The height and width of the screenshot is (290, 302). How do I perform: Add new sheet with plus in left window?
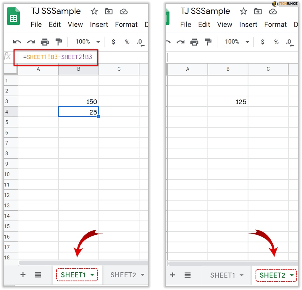coord(23,275)
